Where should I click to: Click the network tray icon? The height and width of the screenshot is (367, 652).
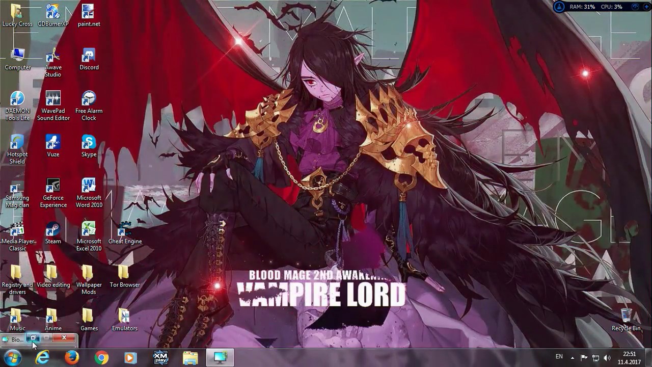point(595,358)
